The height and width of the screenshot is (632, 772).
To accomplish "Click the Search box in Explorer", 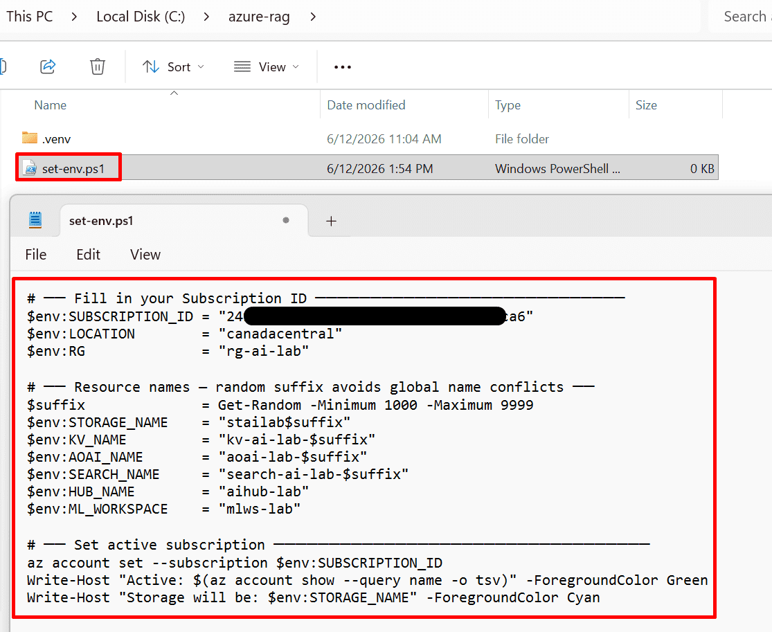I will [x=741, y=16].
